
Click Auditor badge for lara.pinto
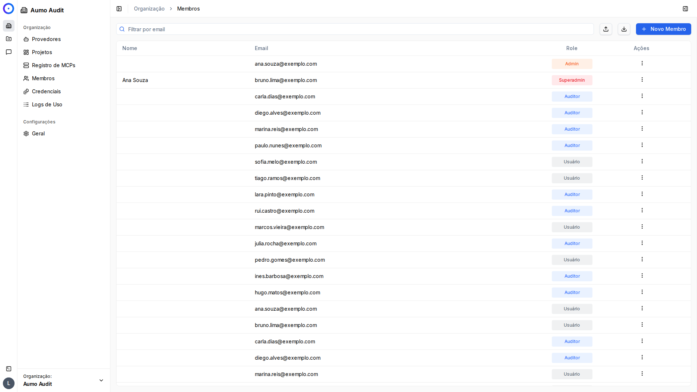(572, 195)
